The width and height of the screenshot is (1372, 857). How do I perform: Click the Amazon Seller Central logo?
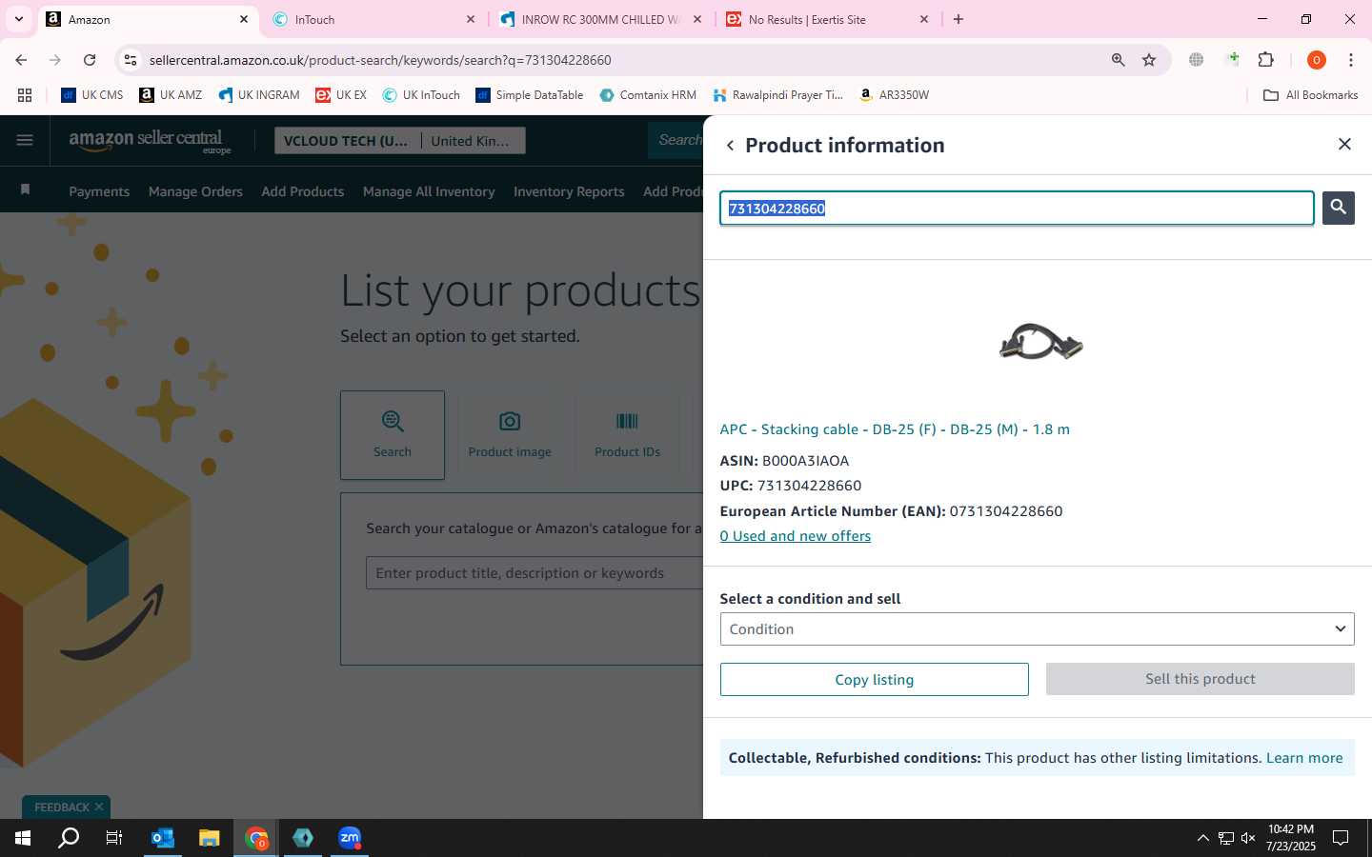coord(150,141)
